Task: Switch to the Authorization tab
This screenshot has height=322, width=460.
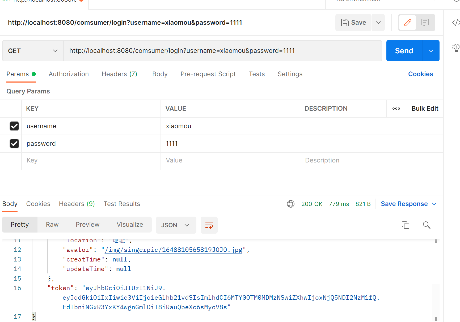Action: pyautogui.click(x=69, y=74)
